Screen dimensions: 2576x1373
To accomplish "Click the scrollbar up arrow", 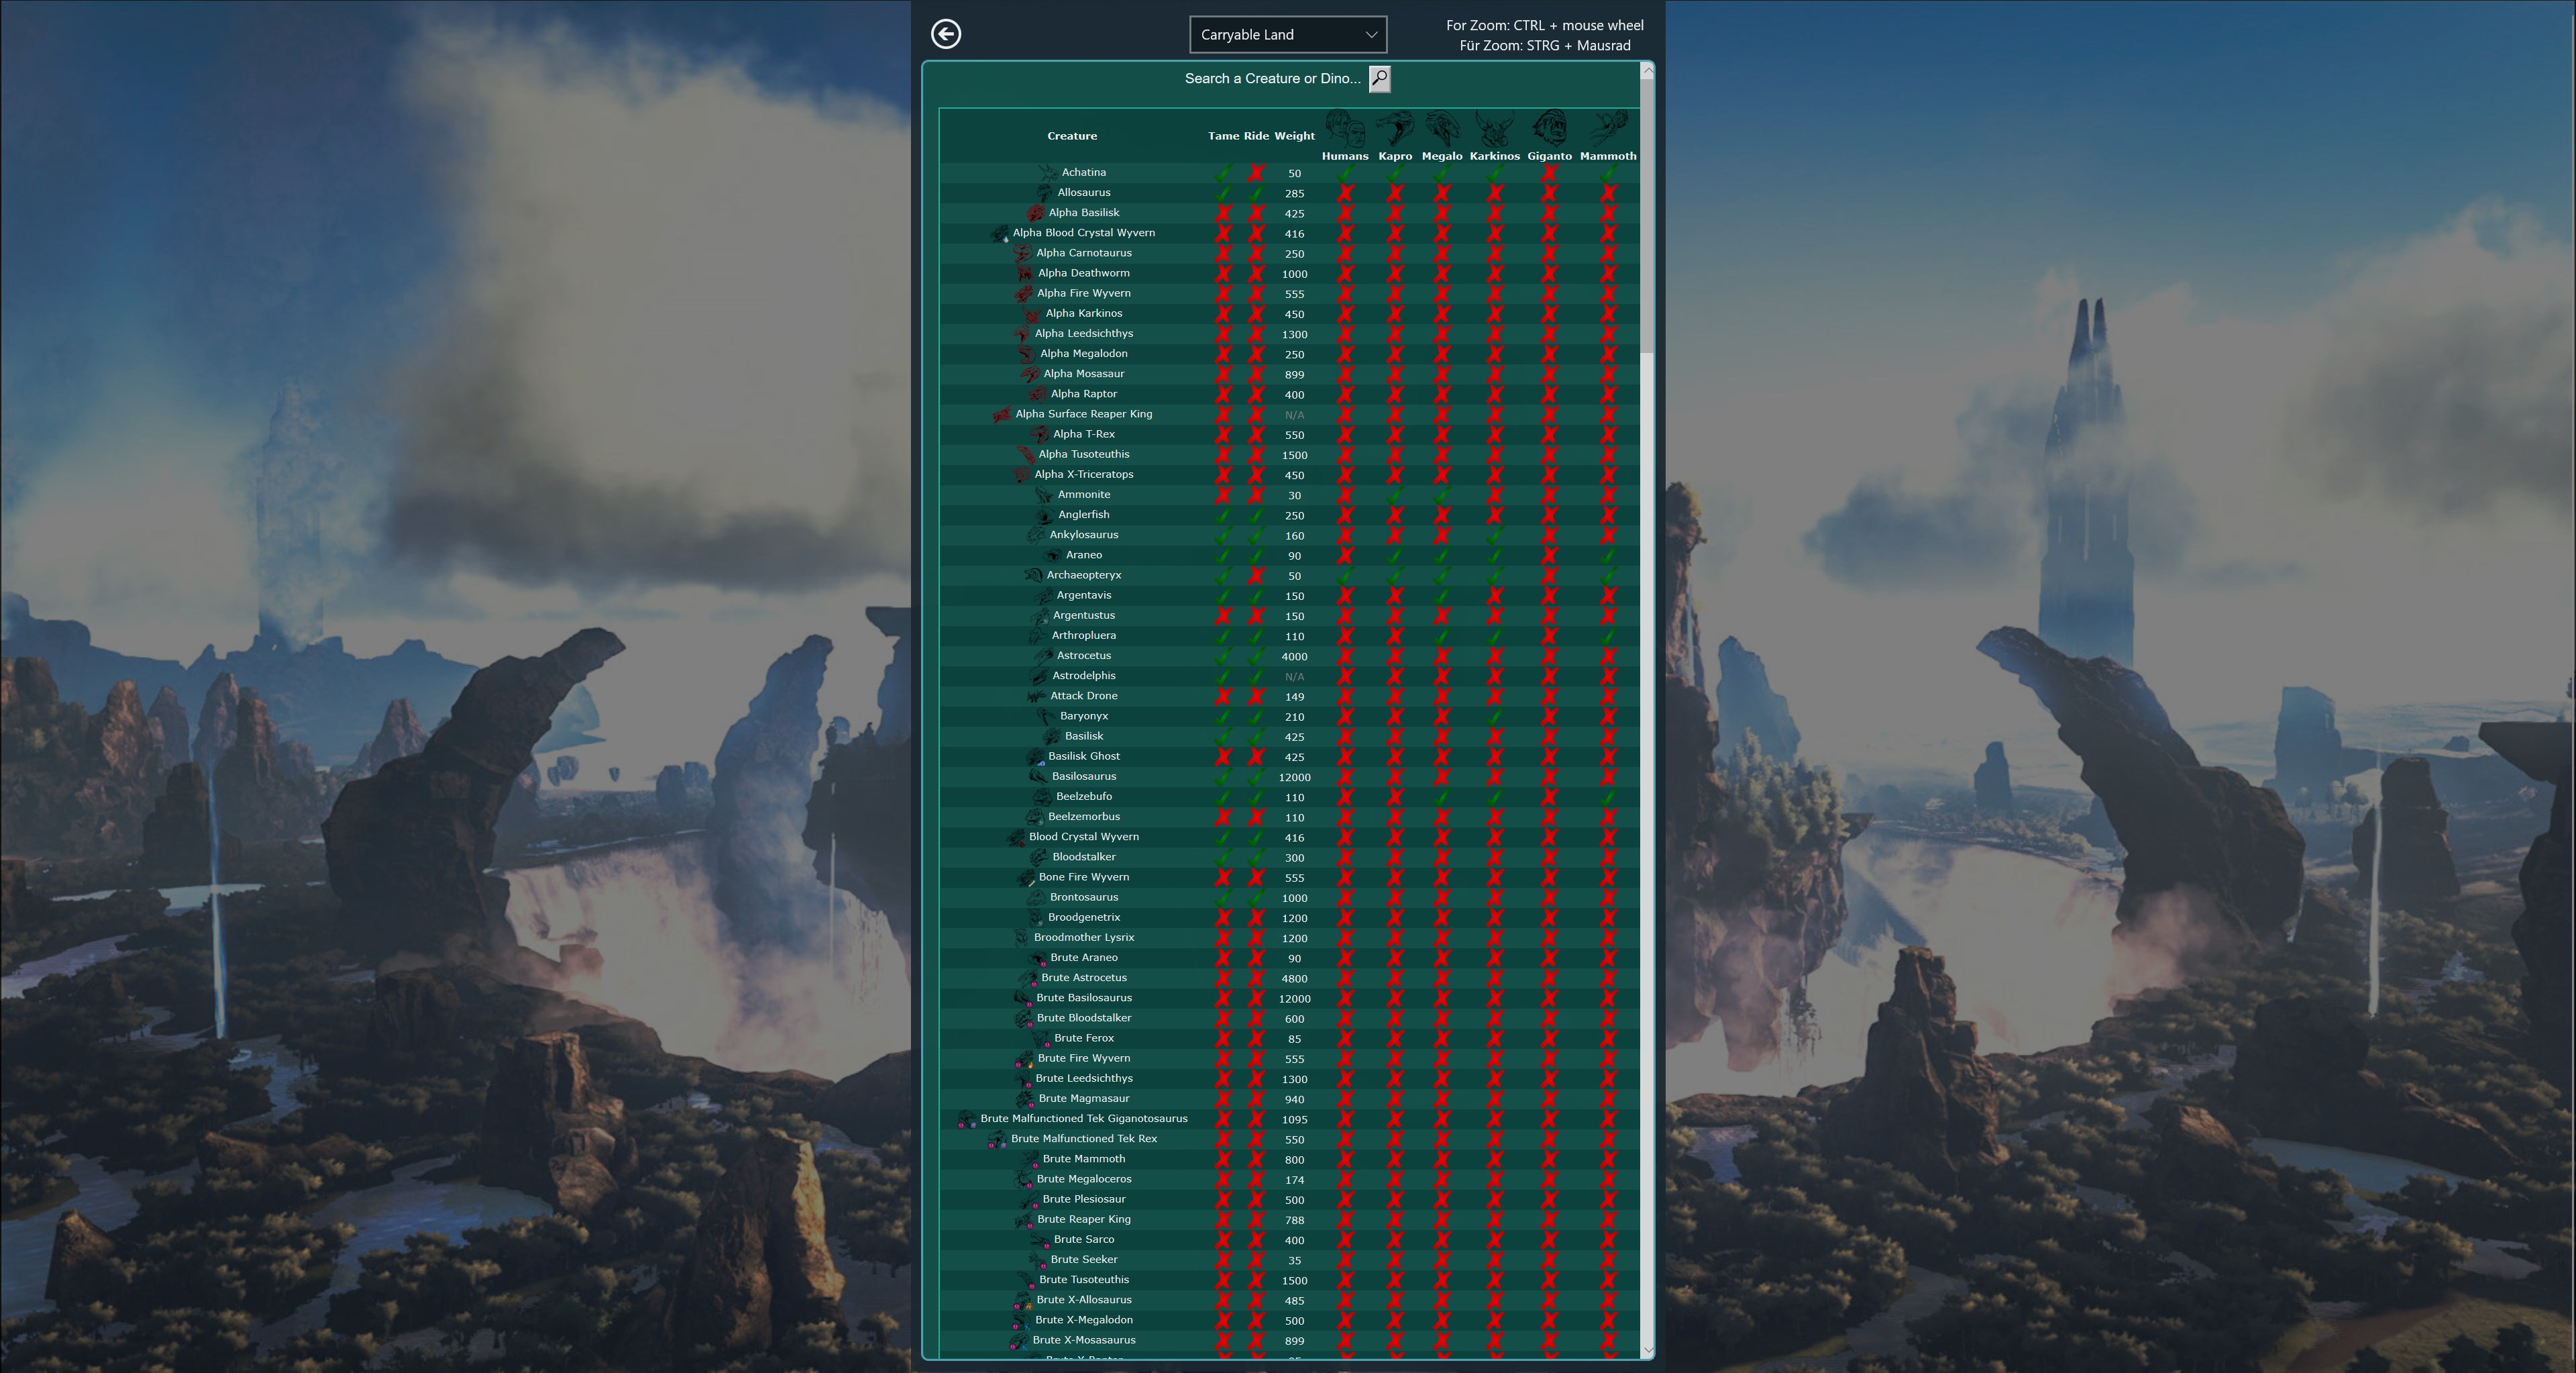I will (1647, 71).
